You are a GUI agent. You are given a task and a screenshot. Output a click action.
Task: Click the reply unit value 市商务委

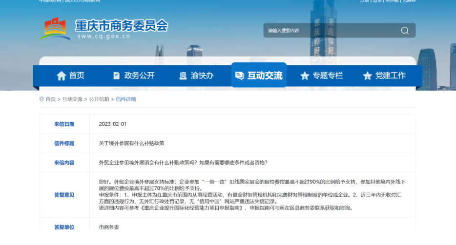(108, 227)
